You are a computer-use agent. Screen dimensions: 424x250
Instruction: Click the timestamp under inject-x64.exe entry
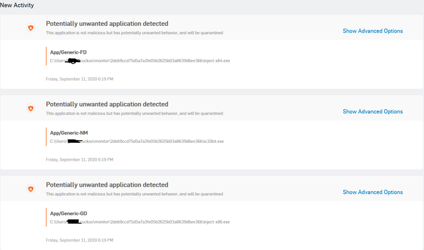[79, 79]
